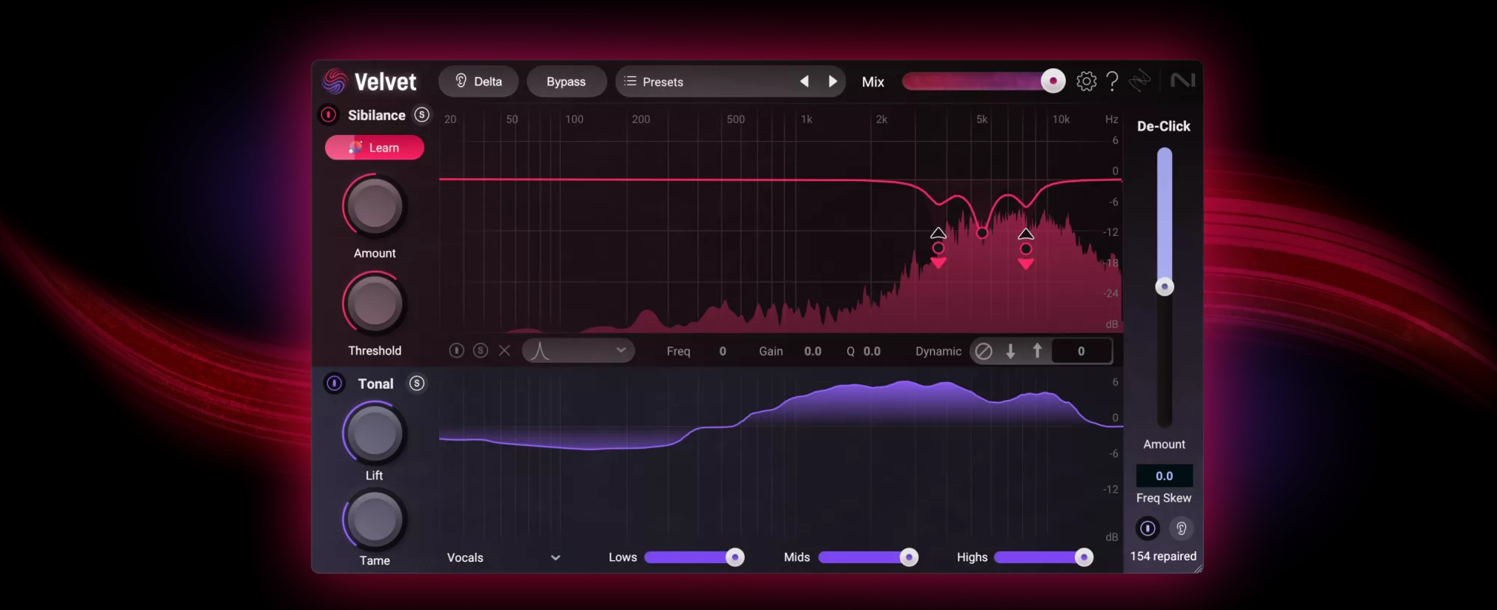Open the Vocals source type dropdown
The height and width of the screenshot is (610, 1497).
click(504, 557)
